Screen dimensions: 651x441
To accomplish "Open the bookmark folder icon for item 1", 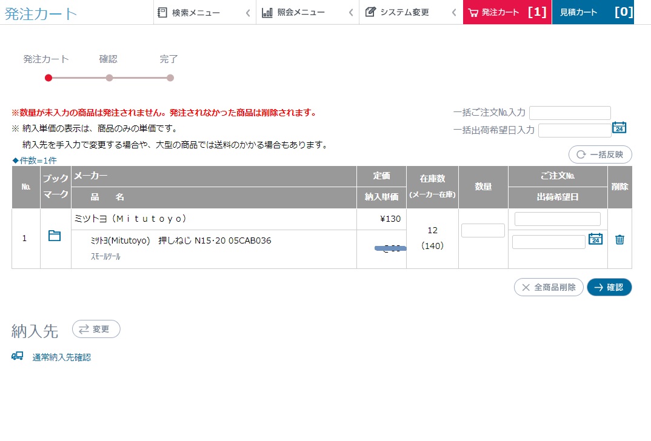I will click(x=55, y=237).
